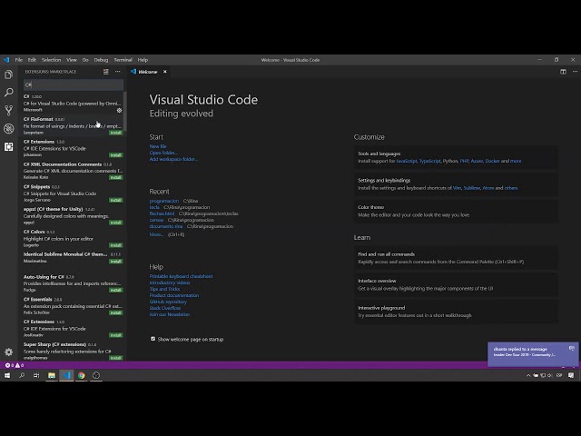Click Add workspace folder link
Image resolution: width=581 pixels, height=436 pixels.
[x=173, y=159]
